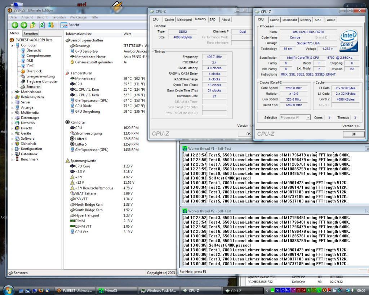The width and height of the screenshot is (369, 295).
Task: Open the Datei menu in EVEREST
Action: (13, 17)
